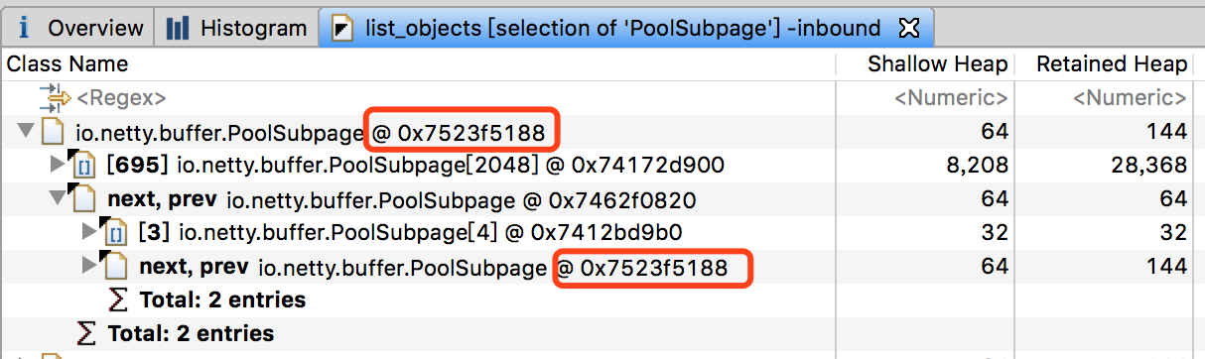Collapse the next, prev 0x7462f0820 node

click(x=56, y=197)
